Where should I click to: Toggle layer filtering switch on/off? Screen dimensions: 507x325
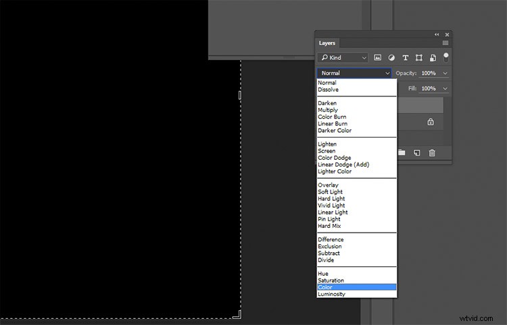pyautogui.click(x=446, y=58)
